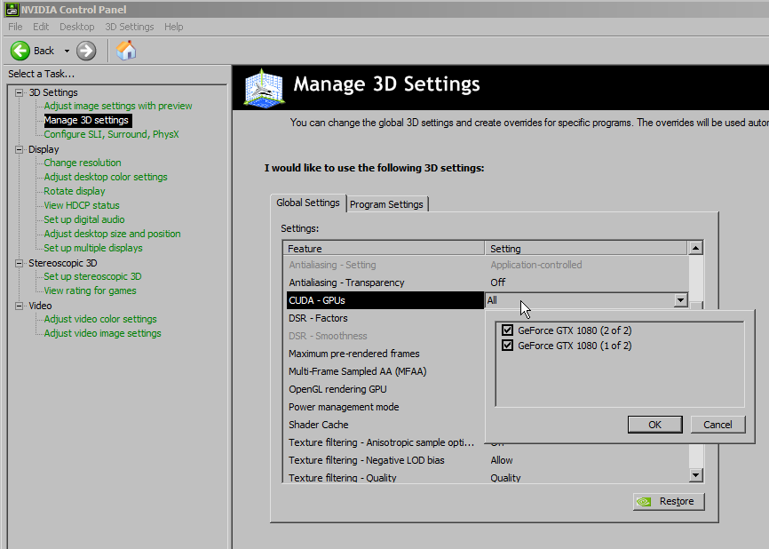Select the highlighted CUDA - GPUs feature row
This screenshot has height=549, width=769.
355,300
